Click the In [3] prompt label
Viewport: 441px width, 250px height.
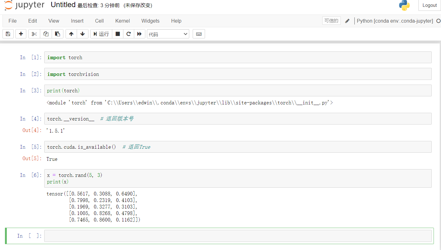[31, 90]
